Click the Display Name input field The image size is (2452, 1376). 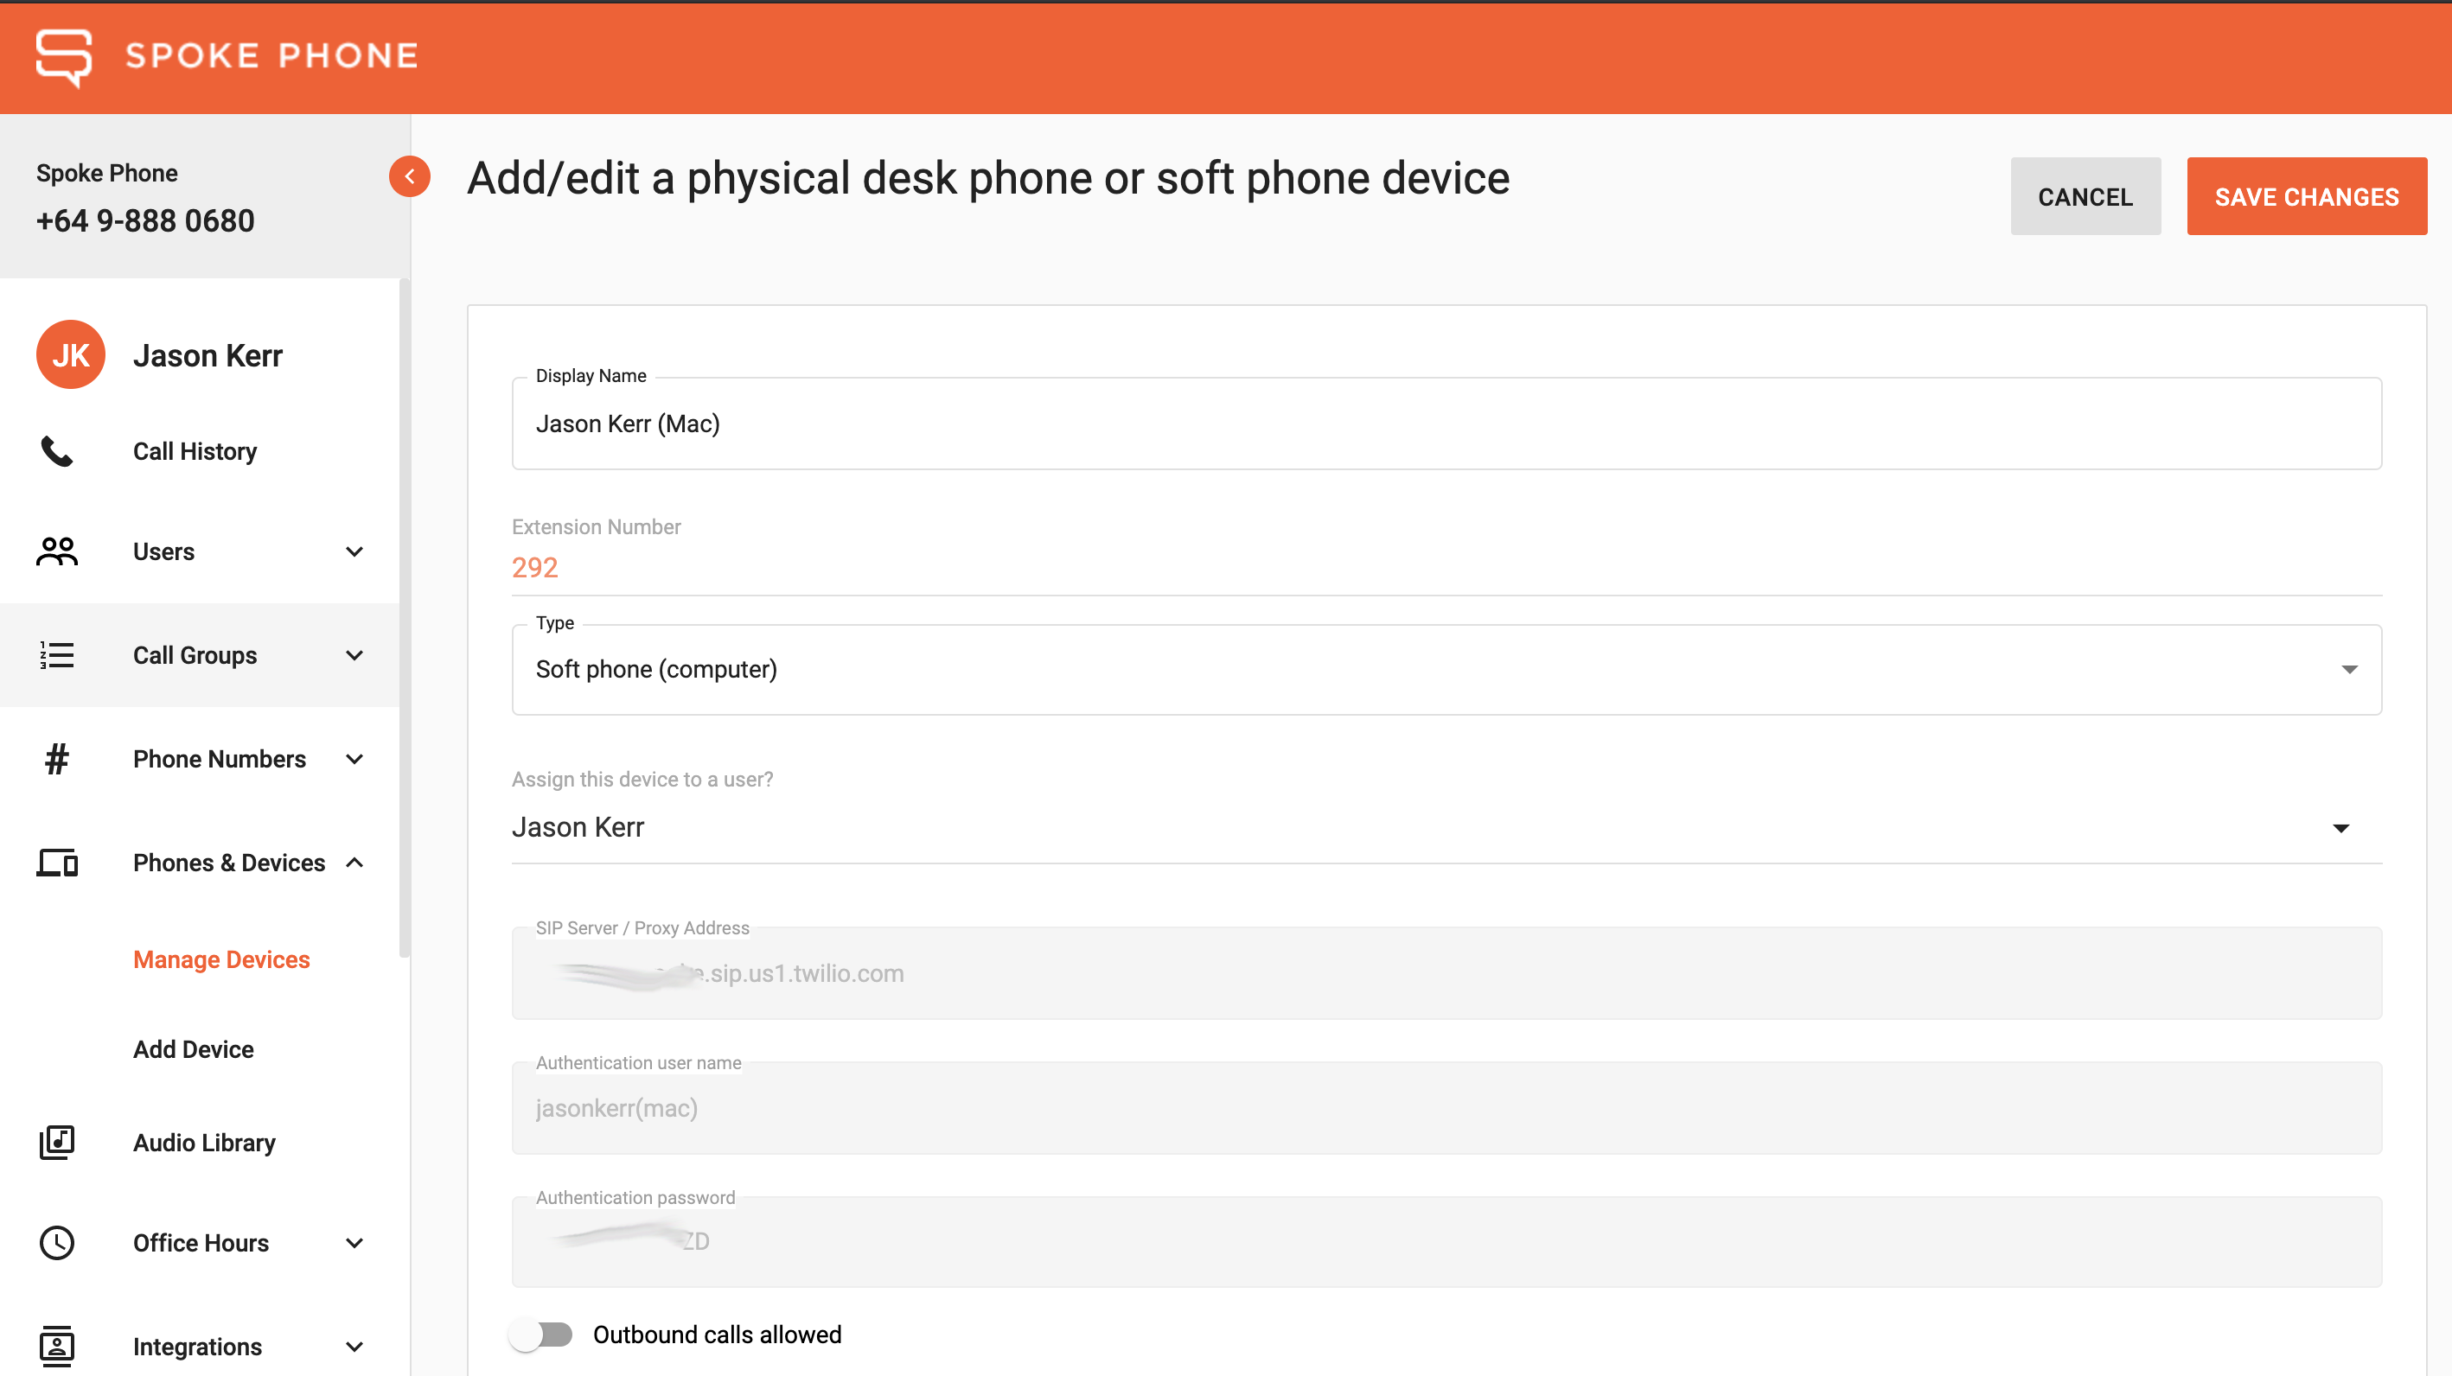pos(1446,424)
